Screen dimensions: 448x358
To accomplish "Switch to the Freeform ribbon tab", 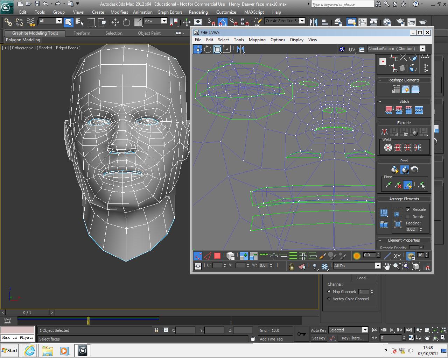I will pyautogui.click(x=82, y=33).
